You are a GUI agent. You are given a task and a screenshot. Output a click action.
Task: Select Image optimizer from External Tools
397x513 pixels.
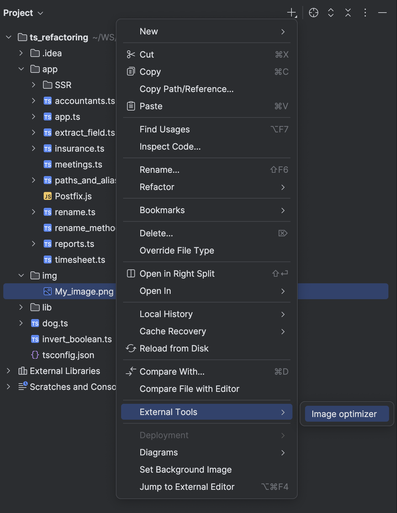pos(346,414)
